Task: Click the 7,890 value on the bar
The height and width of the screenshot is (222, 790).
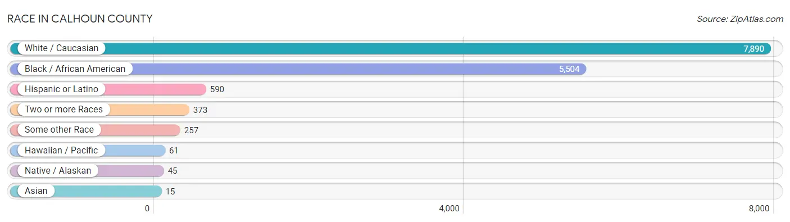Action: pos(753,49)
